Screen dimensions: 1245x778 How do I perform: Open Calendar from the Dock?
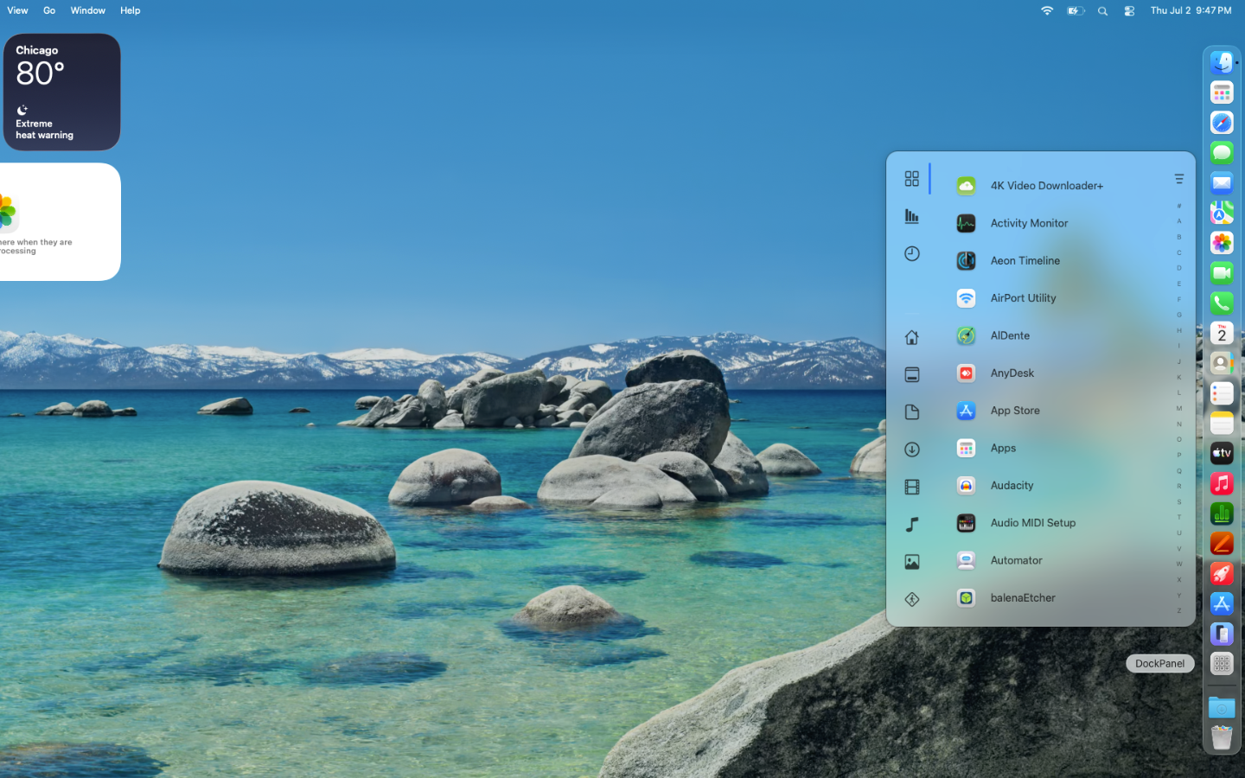tap(1222, 333)
